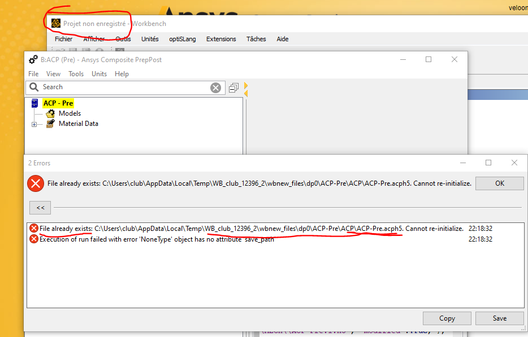This screenshot has height=337, width=528.
Task: Open Afficher menu in Workbench
Action: click(94, 39)
